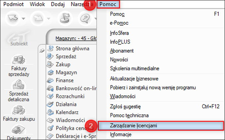Click the forward arrow toolbar icon
This screenshot has width=225, height=140.
point(38,18)
